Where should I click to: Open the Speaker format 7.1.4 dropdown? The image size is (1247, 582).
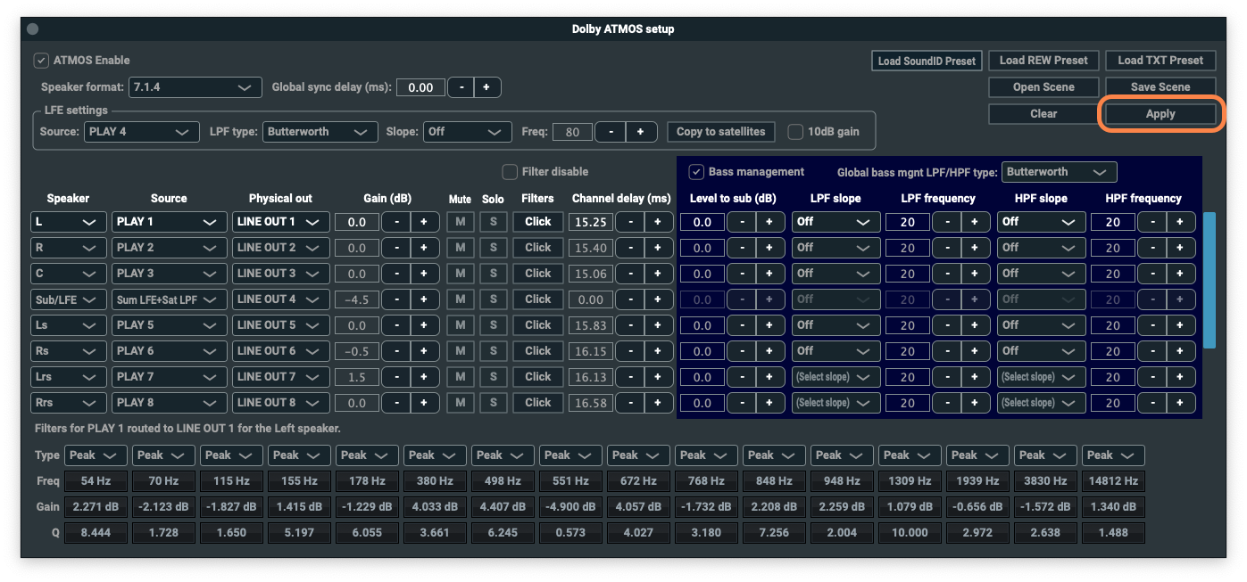pos(195,87)
